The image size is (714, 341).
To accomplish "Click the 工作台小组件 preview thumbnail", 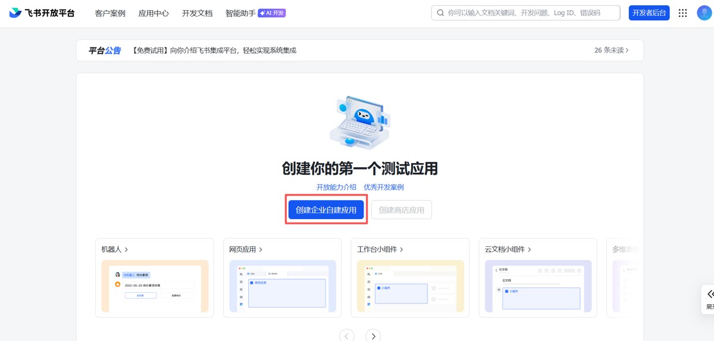I will click(x=411, y=286).
